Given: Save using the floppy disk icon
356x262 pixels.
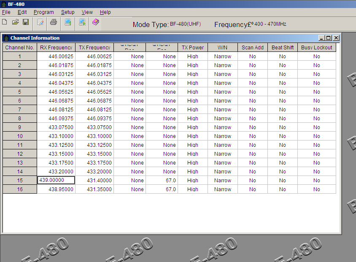Looking at the screenshot, I should click(x=26, y=22).
